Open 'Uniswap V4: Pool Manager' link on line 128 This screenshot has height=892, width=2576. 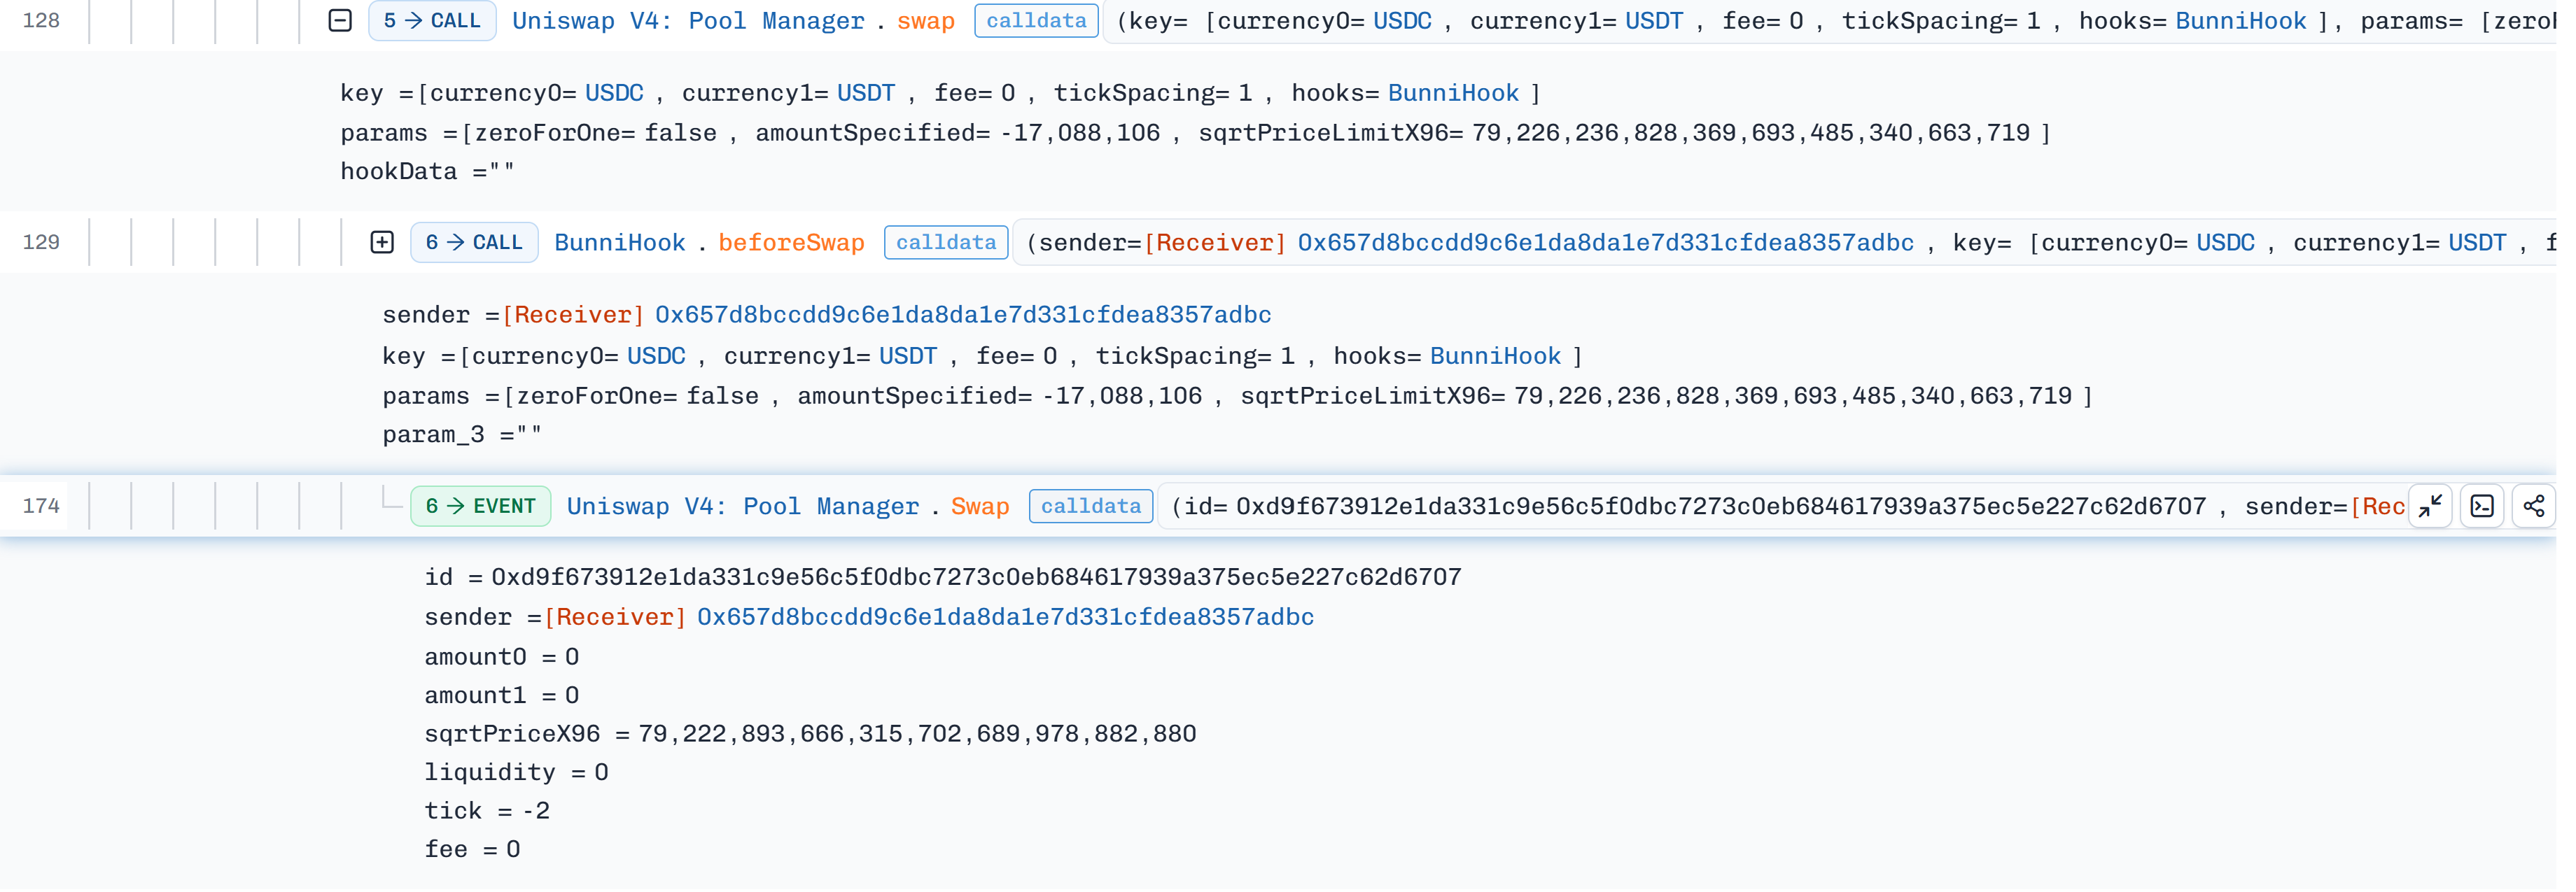click(688, 21)
